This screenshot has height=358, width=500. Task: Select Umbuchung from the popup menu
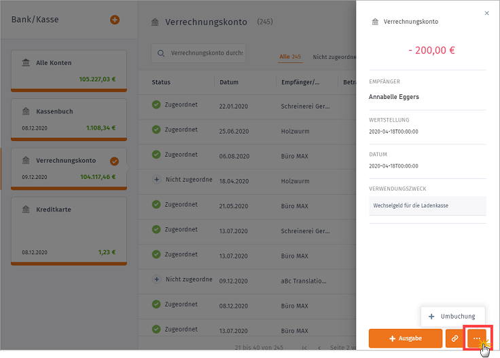[x=453, y=317]
